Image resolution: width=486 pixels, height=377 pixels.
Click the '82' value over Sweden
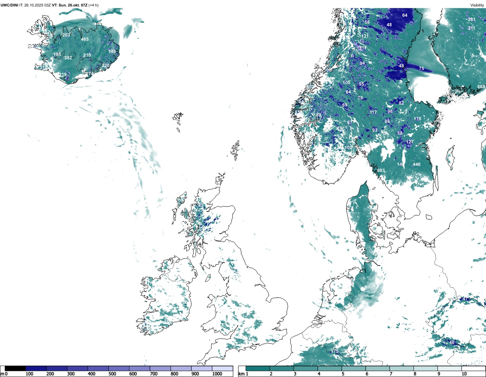401,103
